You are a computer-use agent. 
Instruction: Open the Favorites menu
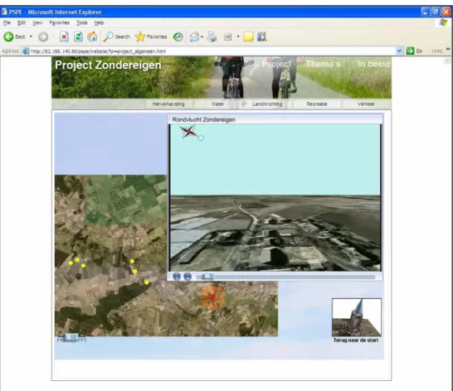tap(59, 23)
